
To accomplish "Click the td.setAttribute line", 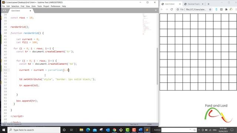I will [57, 79].
